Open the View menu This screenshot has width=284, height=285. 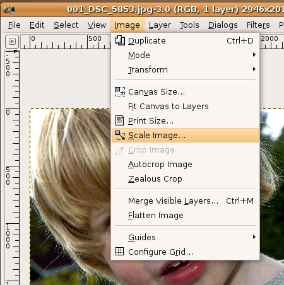[x=97, y=25]
